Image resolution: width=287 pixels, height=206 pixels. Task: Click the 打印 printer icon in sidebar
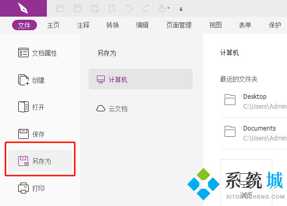23,188
